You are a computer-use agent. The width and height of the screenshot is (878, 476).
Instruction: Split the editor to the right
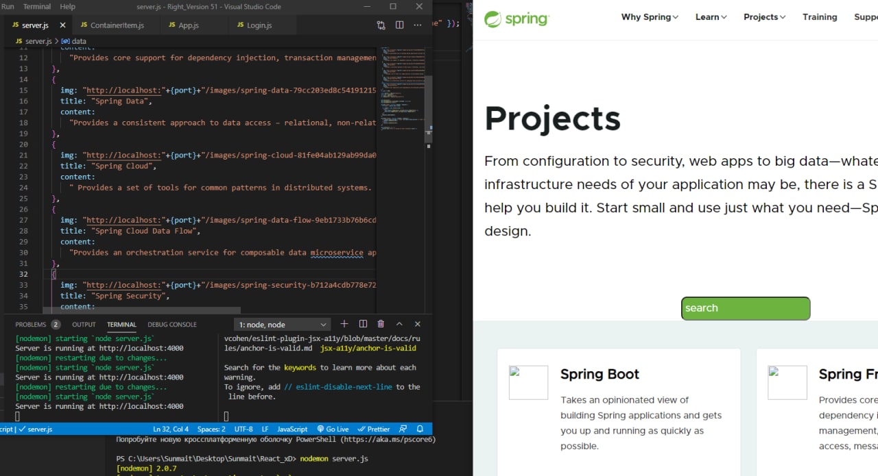tap(400, 25)
